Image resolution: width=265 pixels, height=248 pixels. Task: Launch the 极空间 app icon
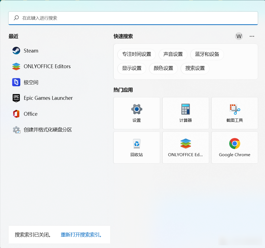[x=16, y=82]
